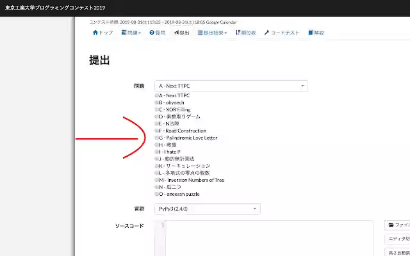This screenshot has width=410, height=256.
Task: Choose option C - XOR Filling
Action: click(173, 109)
